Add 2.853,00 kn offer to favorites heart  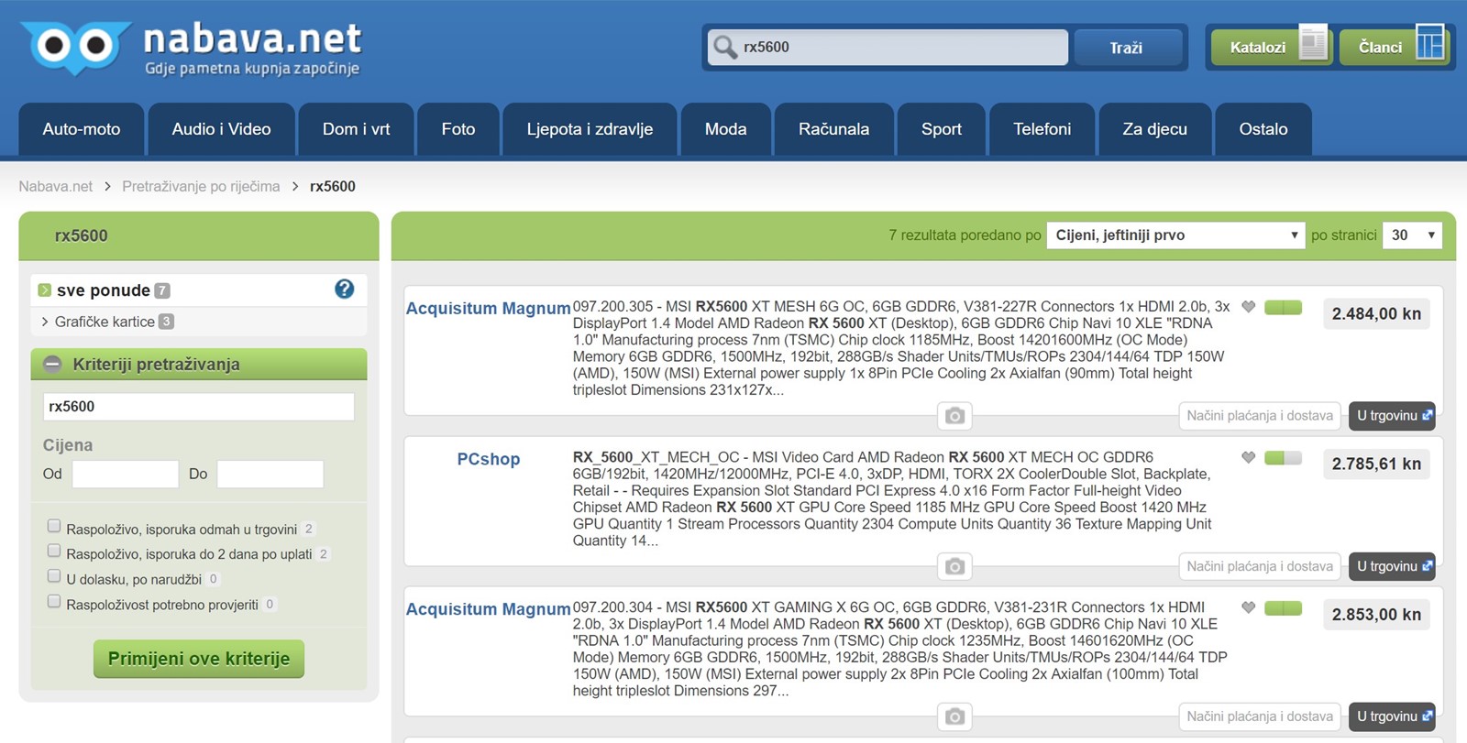(1248, 607)
